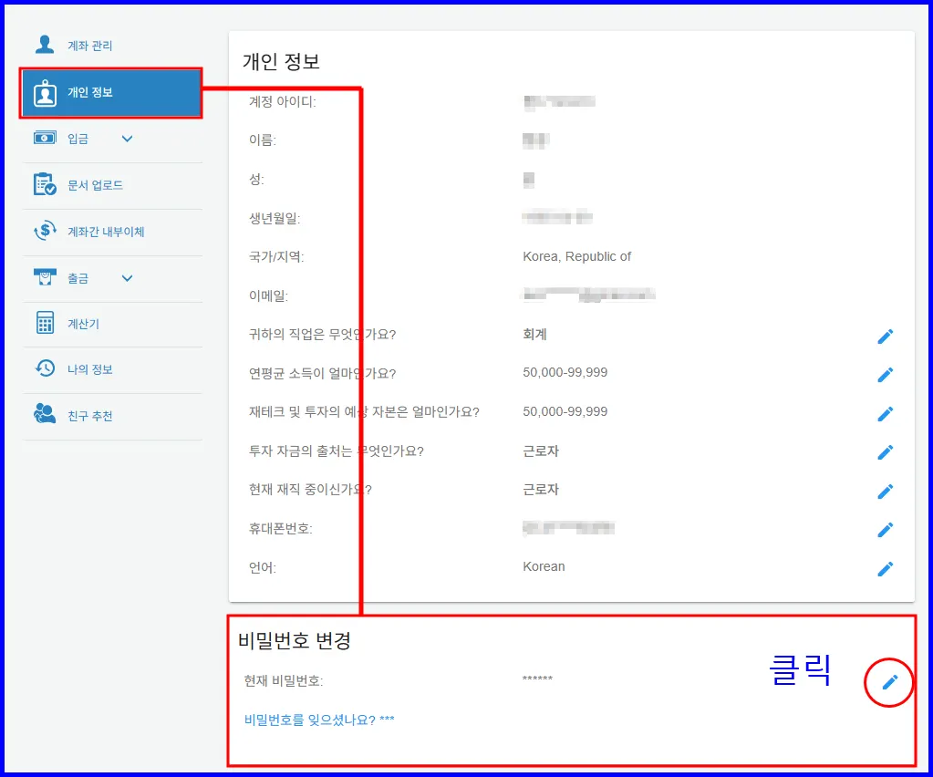Expand the 출금 submenu chevron
The height and width of the screenshot is (777, 933).
[x=127, y=278]
